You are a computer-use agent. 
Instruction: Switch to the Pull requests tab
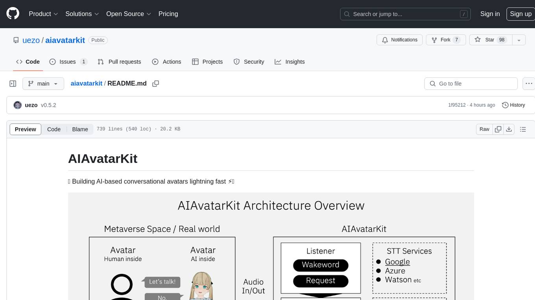click(x=119, y=62)
